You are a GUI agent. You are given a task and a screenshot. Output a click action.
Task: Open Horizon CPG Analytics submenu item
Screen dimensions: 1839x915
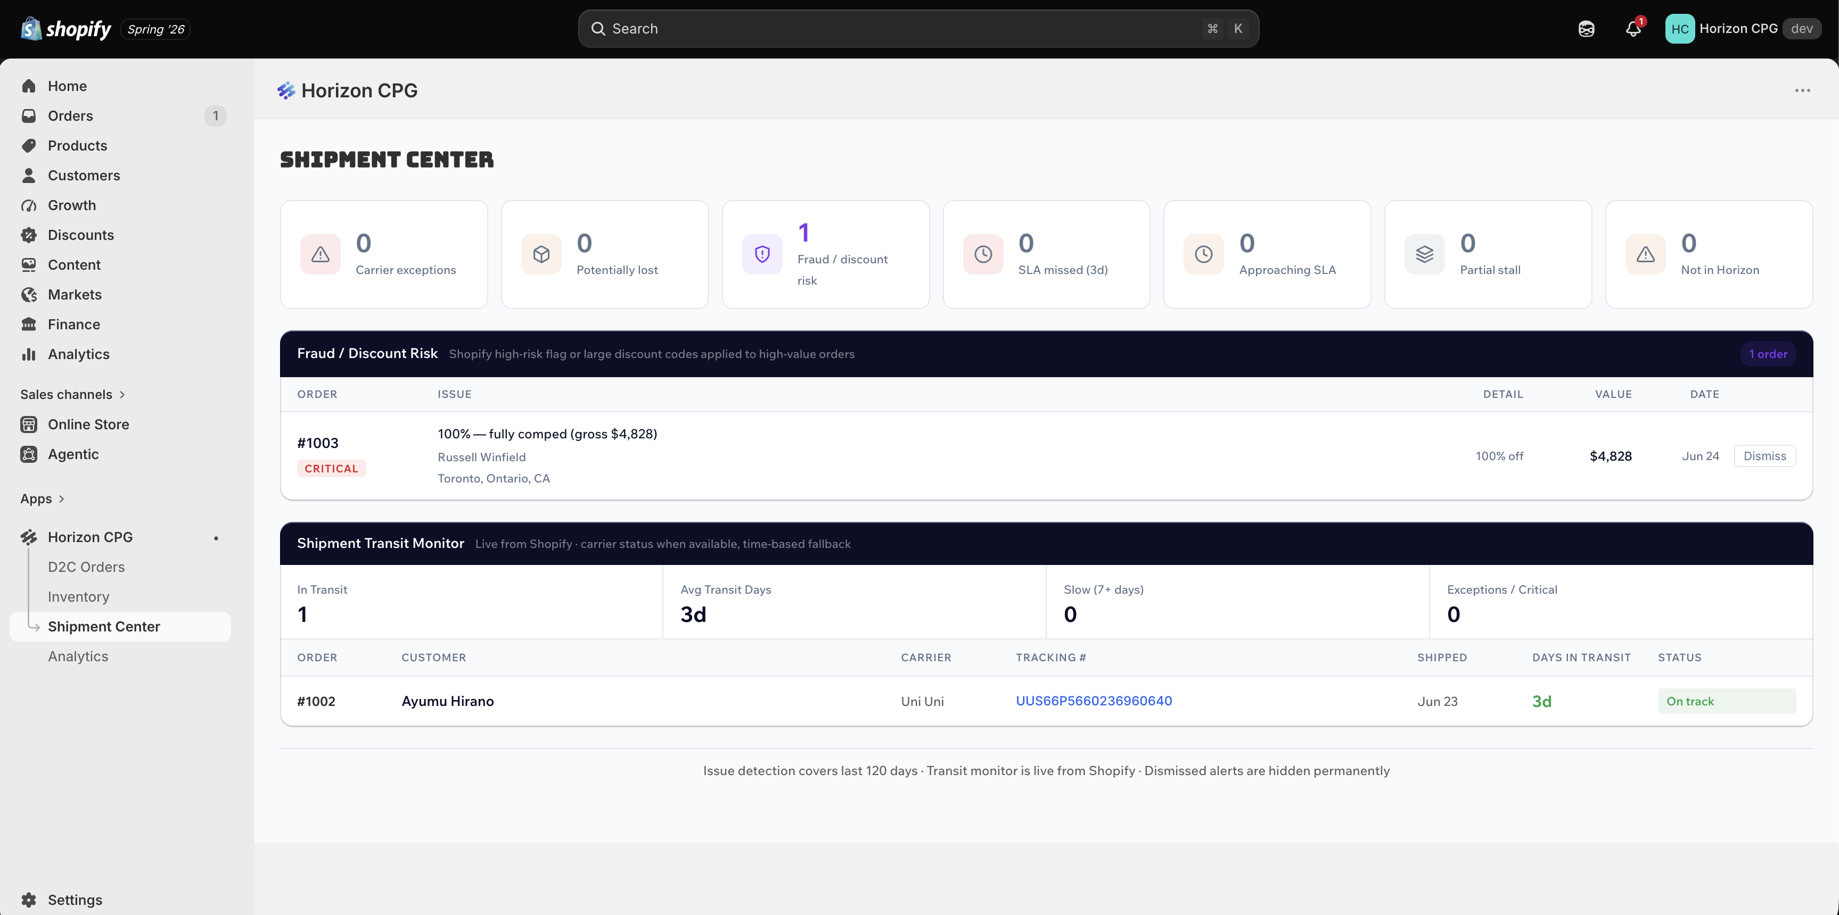[x=78, y=657]
